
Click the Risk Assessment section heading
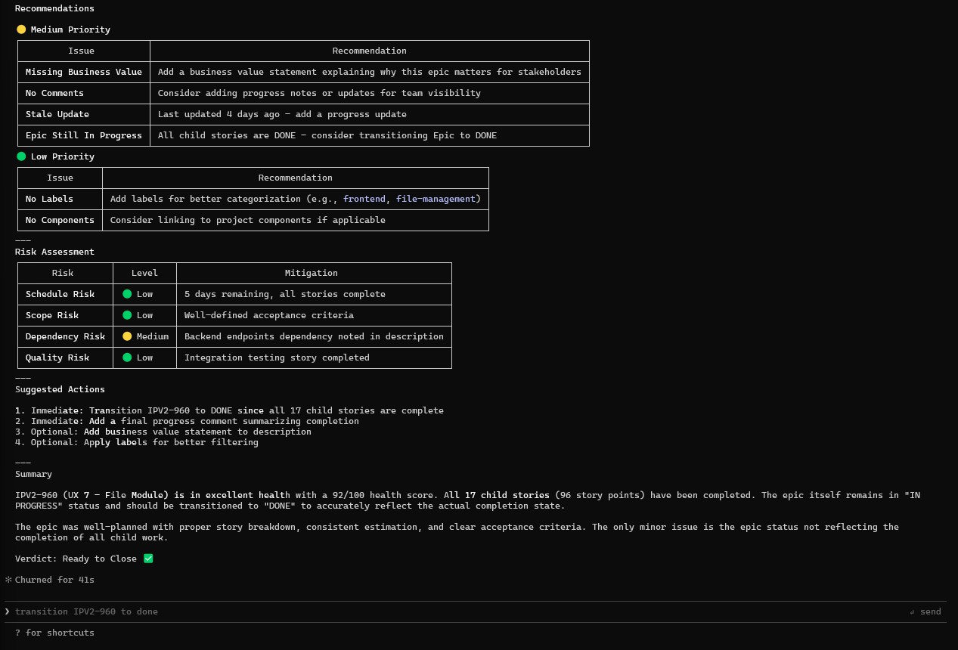[54, 251]
